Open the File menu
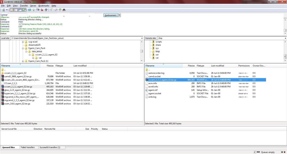The height and width of the screenshot is (154, 287). pyautogui.click(x=3, y=6)
